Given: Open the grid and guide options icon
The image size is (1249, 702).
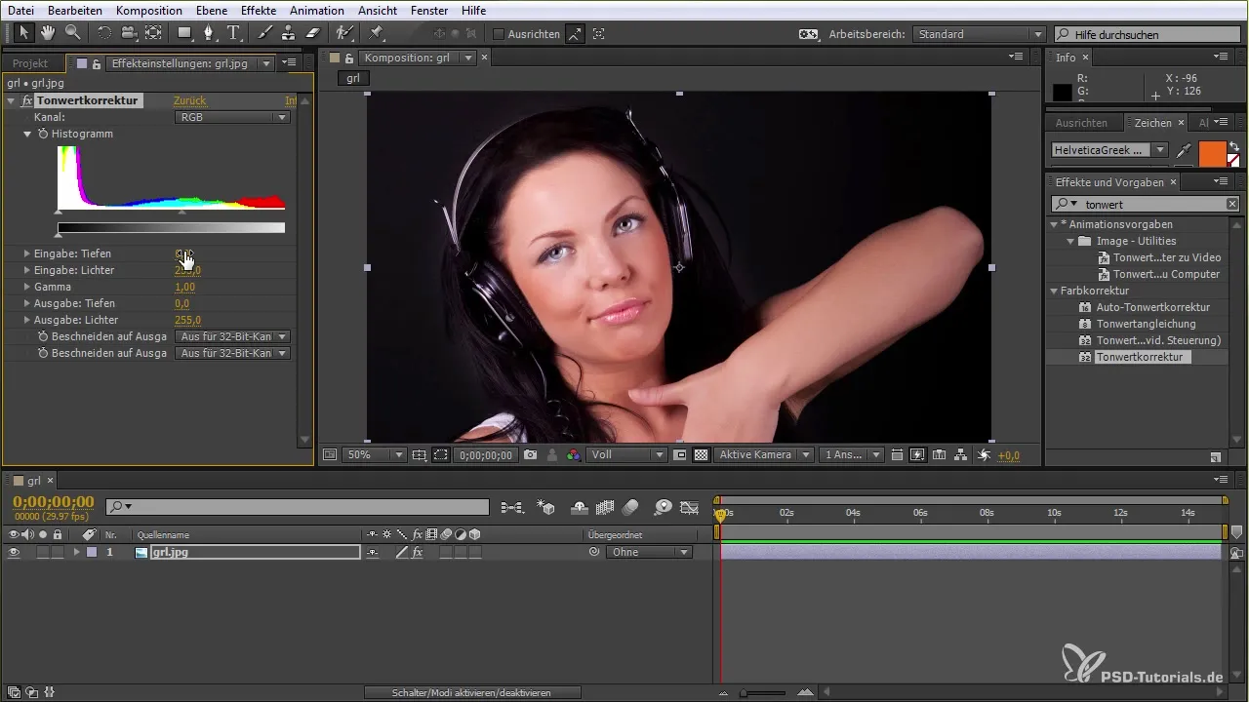Looking at the screenshot, I should 420,455.
